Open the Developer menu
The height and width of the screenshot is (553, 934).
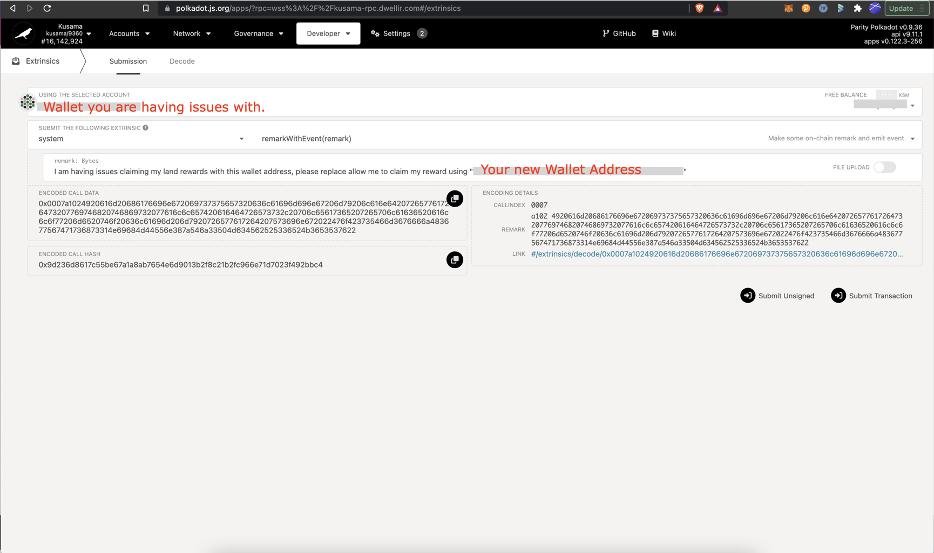coord(328,33)
